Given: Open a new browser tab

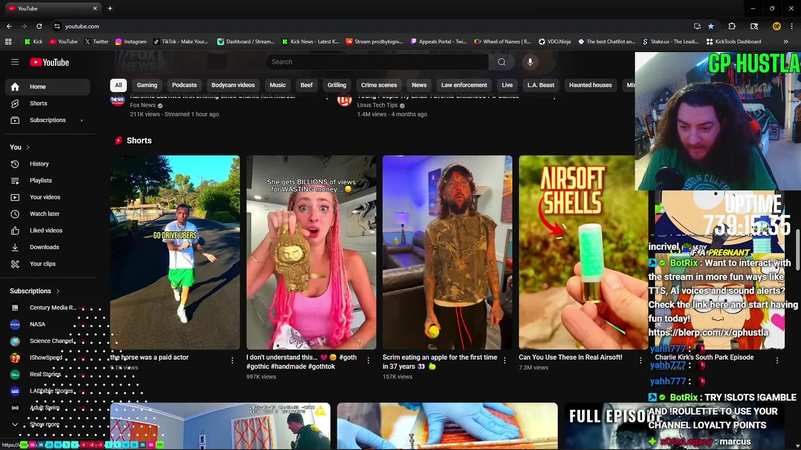Looking at the screenshot, I should (x=110, y=8).
